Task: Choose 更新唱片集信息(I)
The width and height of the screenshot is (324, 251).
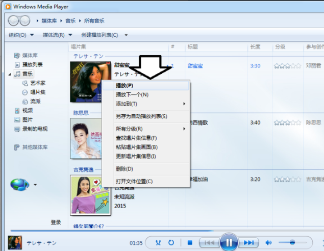Action: coord(146,157)
